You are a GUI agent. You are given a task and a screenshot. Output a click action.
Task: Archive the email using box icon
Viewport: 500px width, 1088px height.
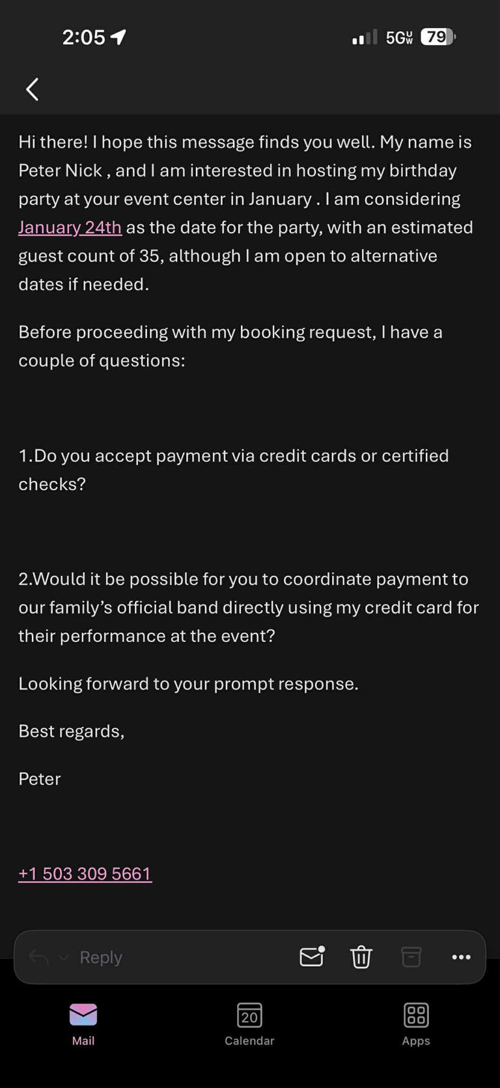(411, 957)
